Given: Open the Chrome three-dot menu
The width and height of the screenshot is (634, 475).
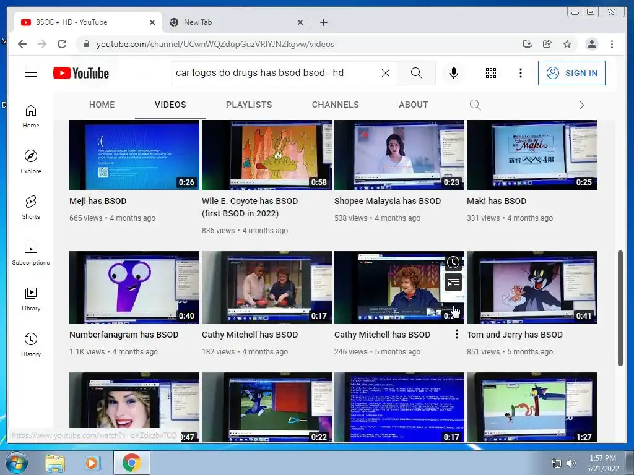Looking at the screenshot, I should (x=612, y=44).
